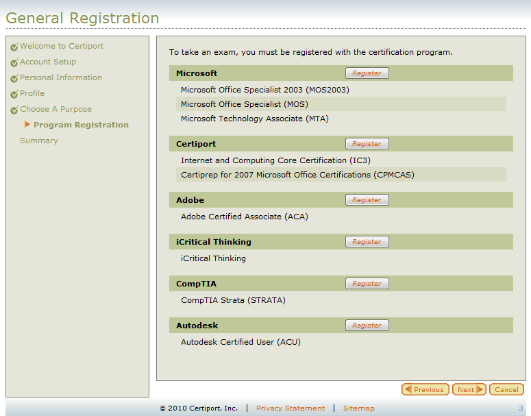Select Welcome to Certiport step
This screenshot has height=416, width=531.
pyautogui.click(x=62, y=46)
